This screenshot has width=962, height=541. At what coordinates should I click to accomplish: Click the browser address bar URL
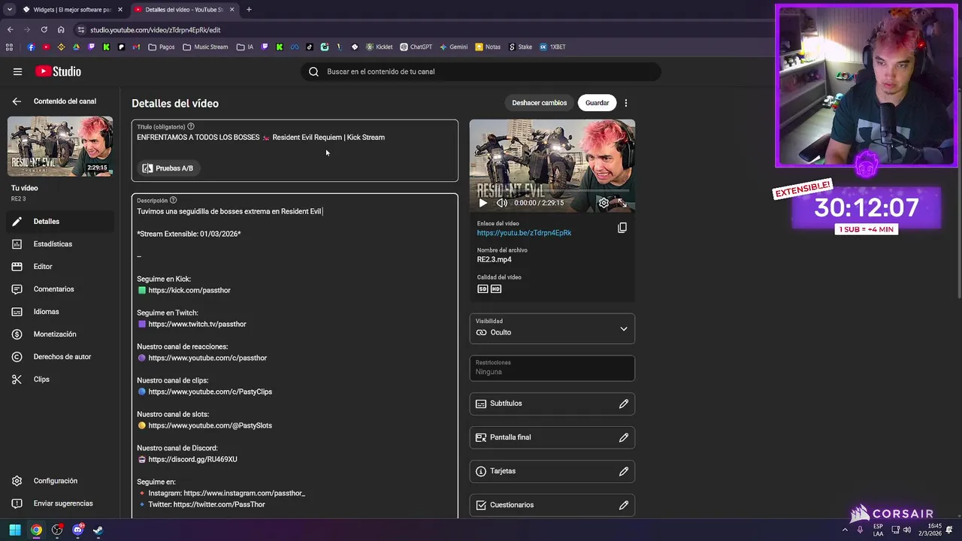(155, 30)
